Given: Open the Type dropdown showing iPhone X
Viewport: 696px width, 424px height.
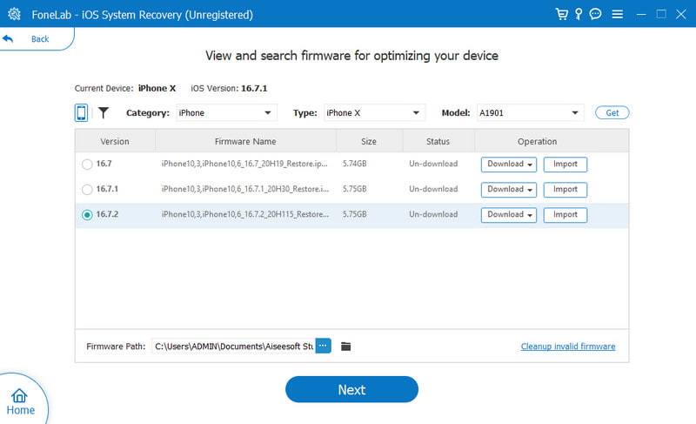Looking at the screenshot, I should (374, 113).
